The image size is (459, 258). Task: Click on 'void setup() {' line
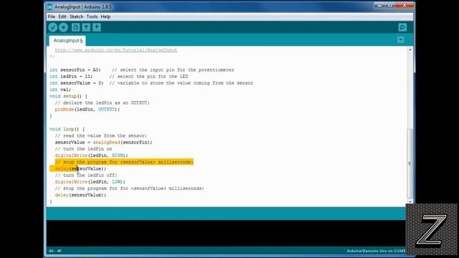click(69, 96)
